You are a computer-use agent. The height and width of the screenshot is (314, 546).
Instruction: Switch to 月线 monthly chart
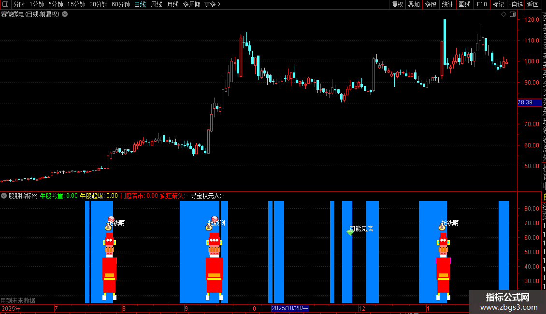(172, 4)
